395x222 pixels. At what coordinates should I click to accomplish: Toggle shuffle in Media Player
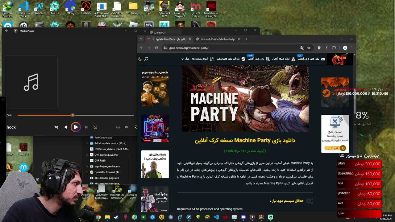pos(56,127)
